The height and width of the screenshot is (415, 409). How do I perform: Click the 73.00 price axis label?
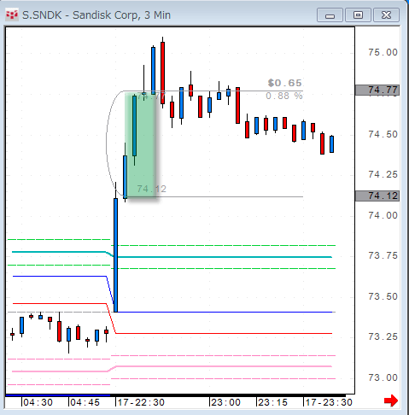[383, 377]
